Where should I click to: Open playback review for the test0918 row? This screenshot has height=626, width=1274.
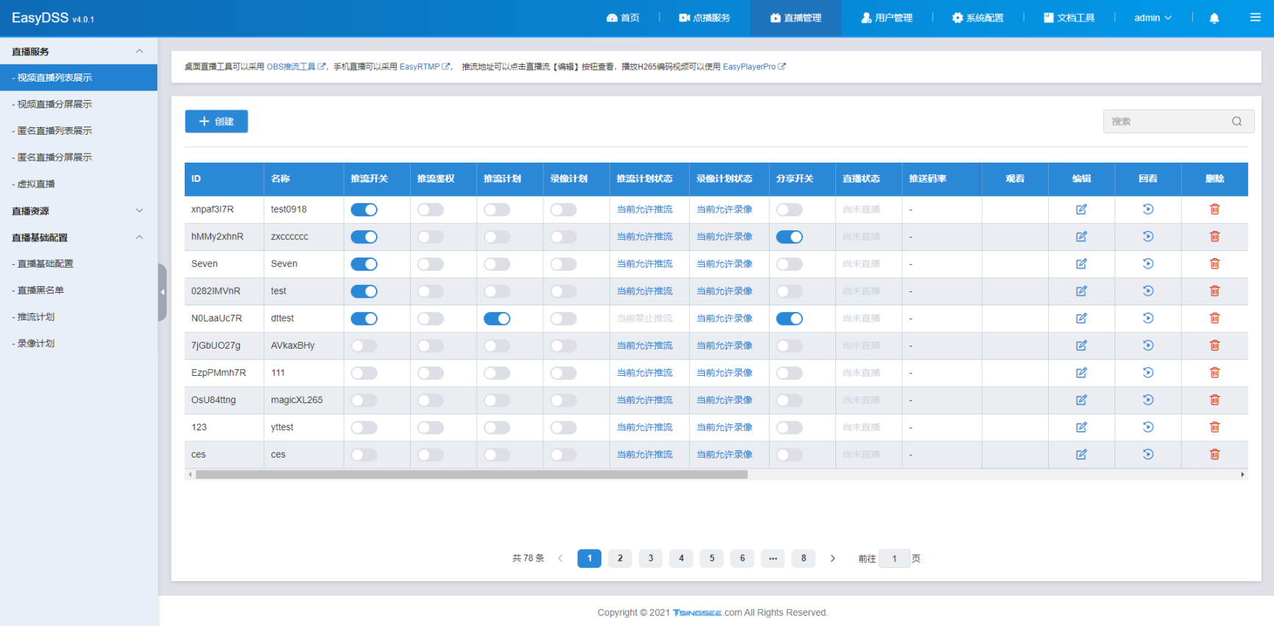tap(1148, 210)
